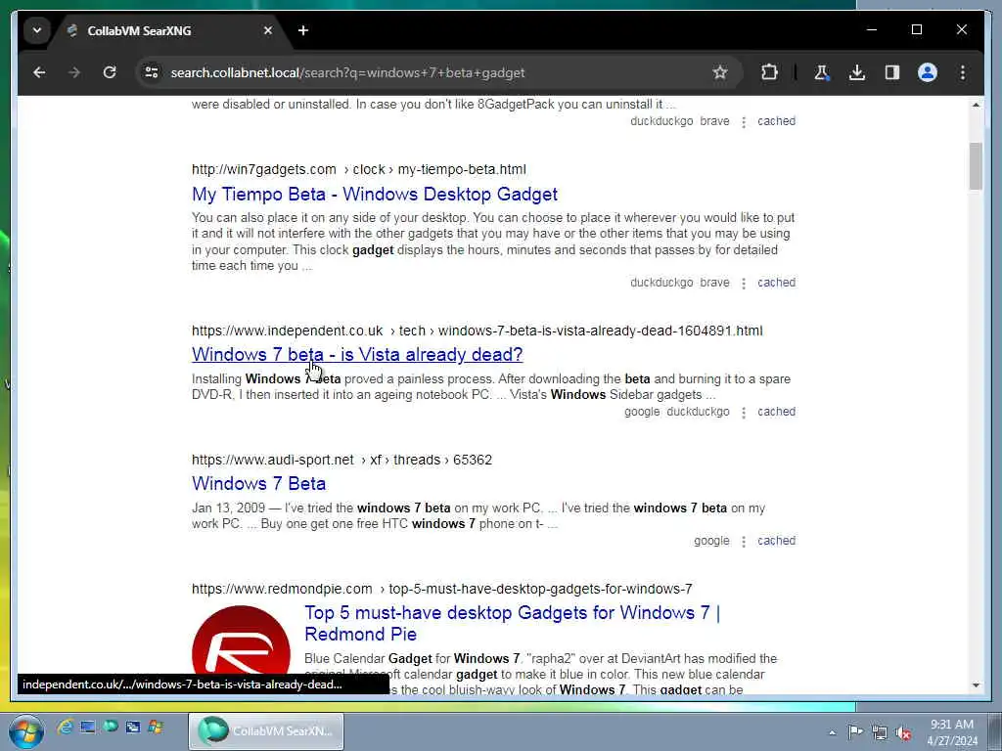Open the profile avatar menu
The width and height of the screenshot is (1002, 751).
[x=928, y=72]
